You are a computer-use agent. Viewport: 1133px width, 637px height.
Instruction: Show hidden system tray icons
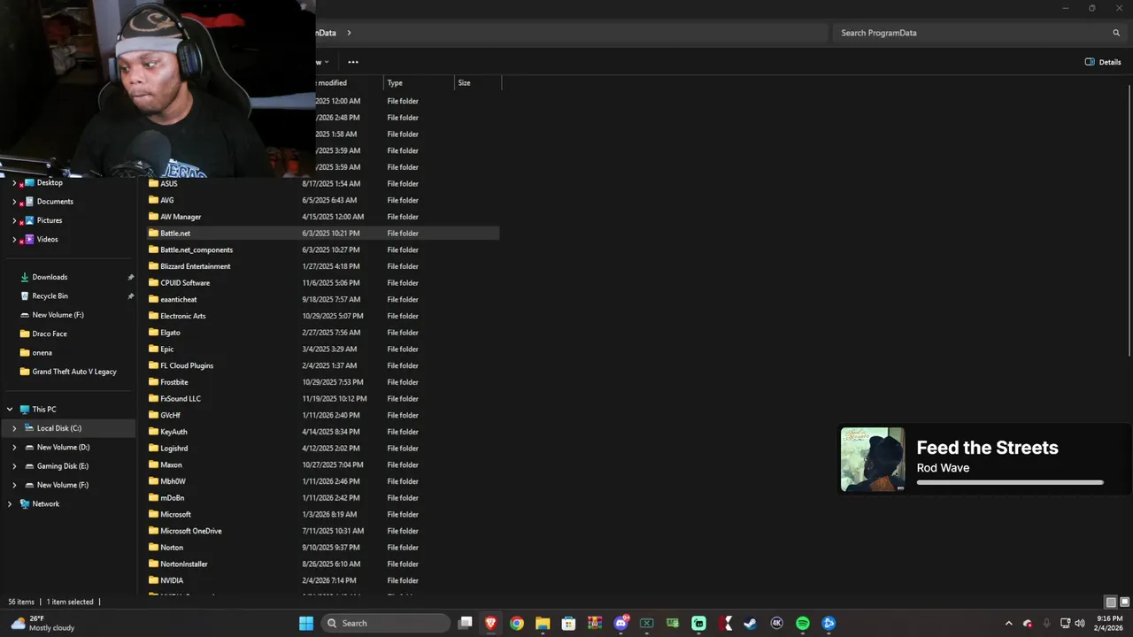pyautogui.click(x=1009, y=623)
